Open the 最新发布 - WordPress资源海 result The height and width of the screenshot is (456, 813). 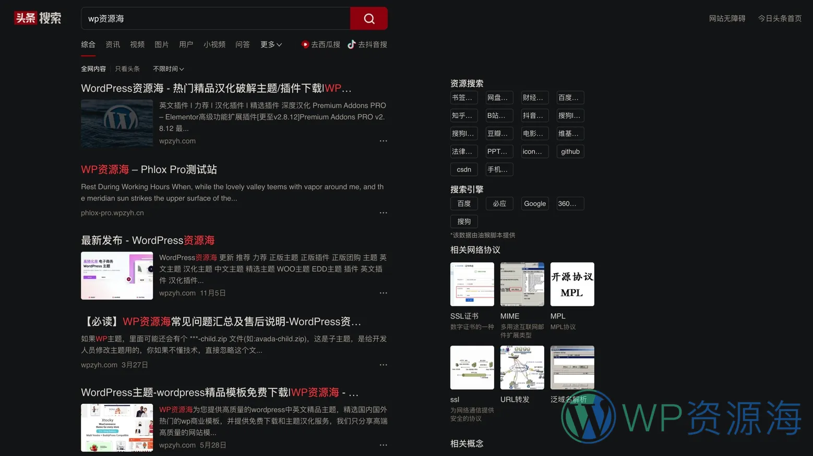click(148, 240)
